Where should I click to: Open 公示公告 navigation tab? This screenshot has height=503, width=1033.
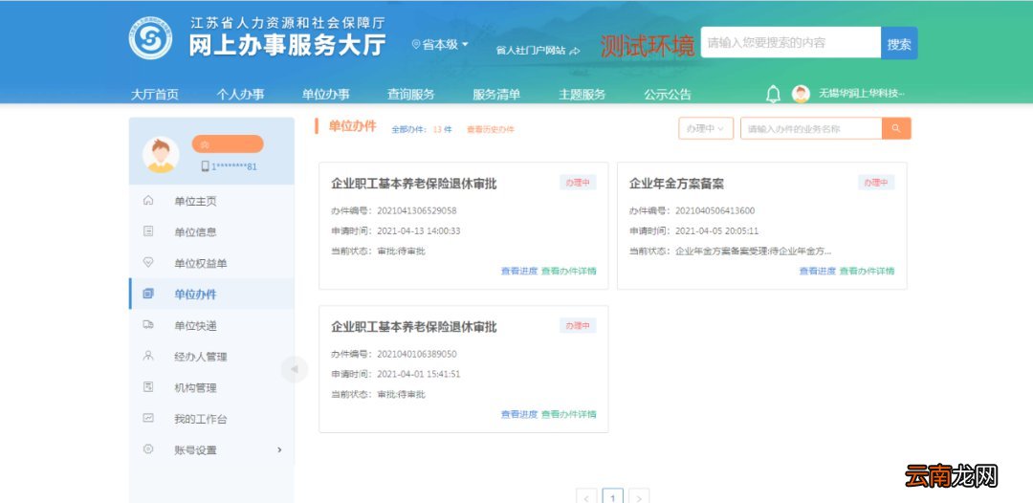pyautogui.click(x=668, y=94)
